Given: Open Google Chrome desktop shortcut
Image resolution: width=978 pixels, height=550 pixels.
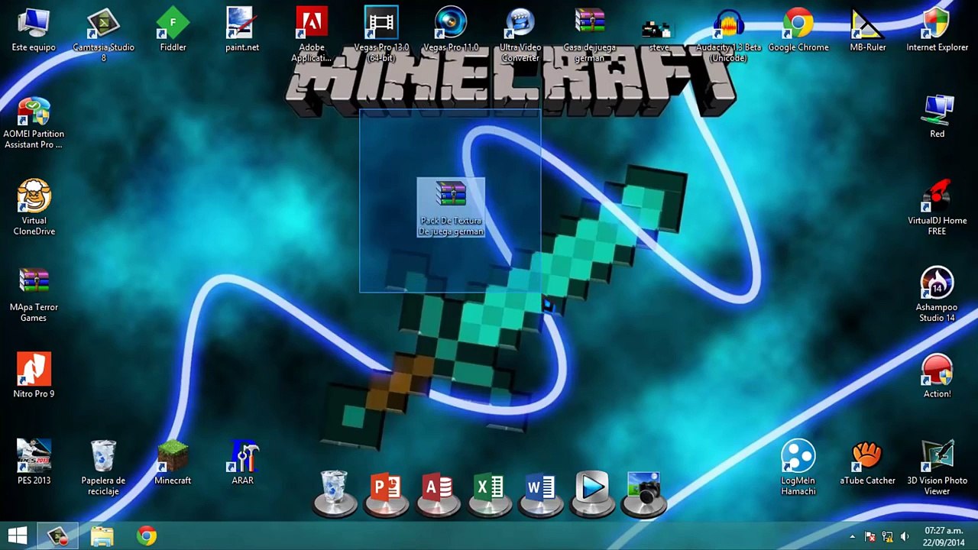Looking at the screenshot, I should (798, 31).
